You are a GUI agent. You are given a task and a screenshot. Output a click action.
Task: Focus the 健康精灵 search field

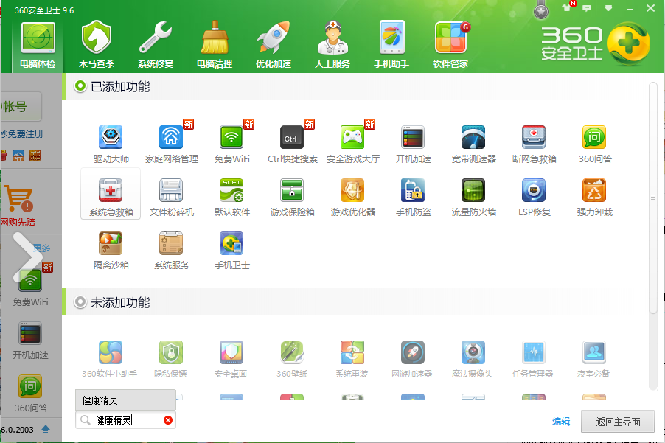pyautogui.click(x=125, y=420)
